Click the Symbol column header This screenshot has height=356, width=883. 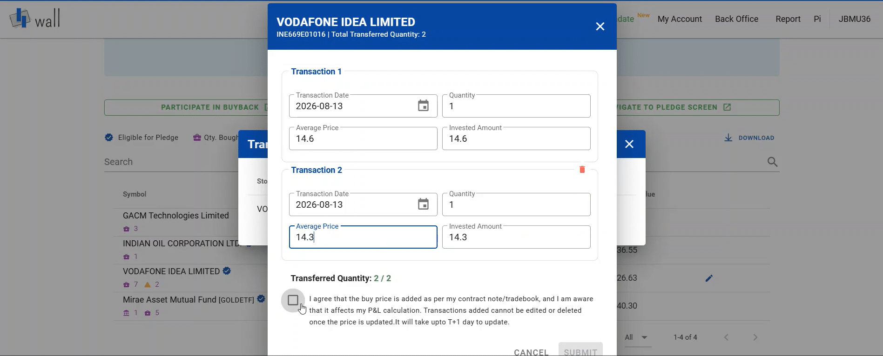[135, 194]
